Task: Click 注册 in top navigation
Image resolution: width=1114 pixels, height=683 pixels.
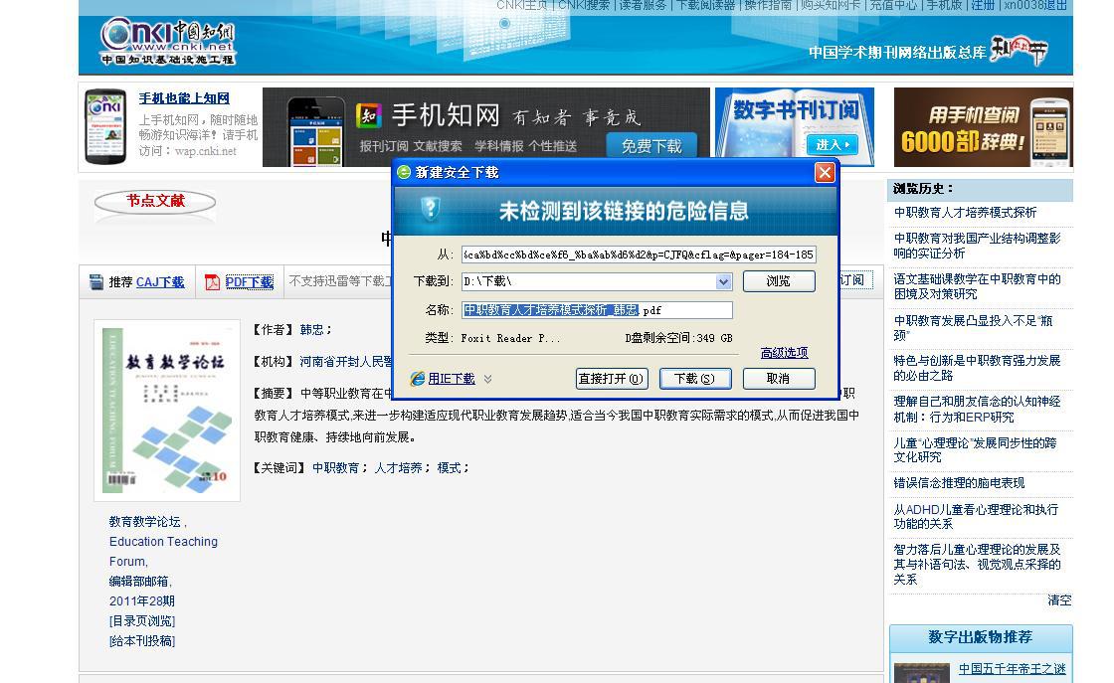Action: 984,6
